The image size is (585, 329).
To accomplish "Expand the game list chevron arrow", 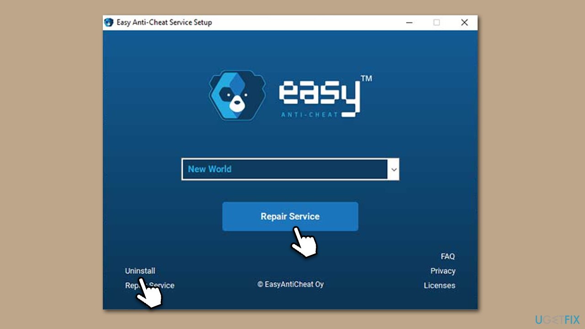I will [x=394, y=170].
